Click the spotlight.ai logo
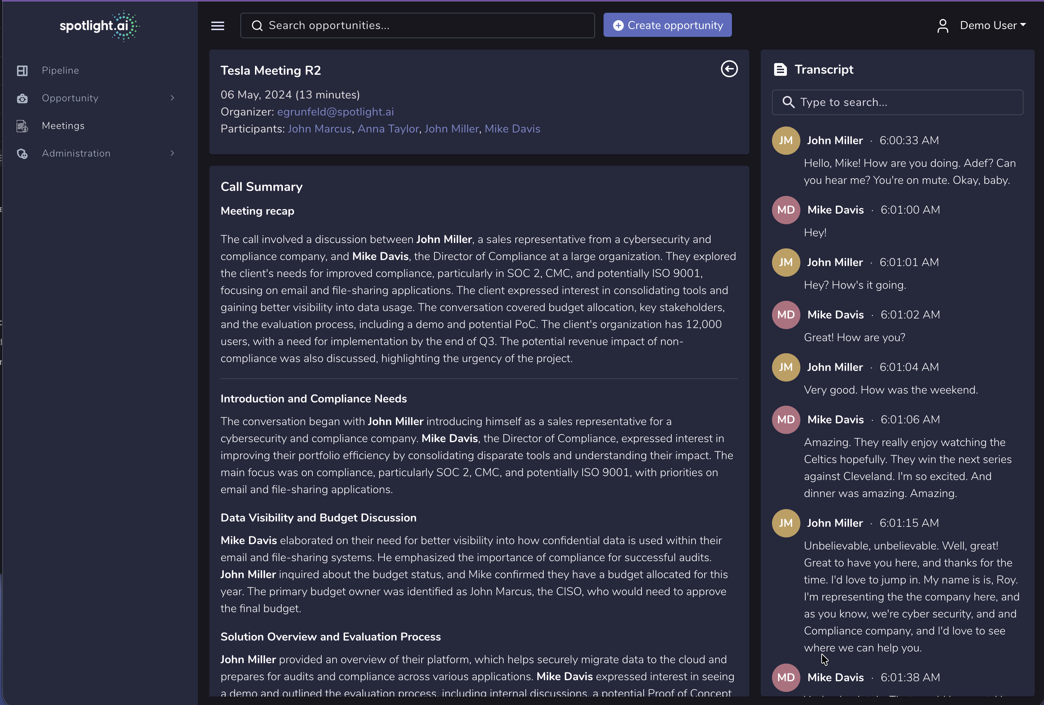Viewport: 1044px width, 705px height. coord(99,26)
